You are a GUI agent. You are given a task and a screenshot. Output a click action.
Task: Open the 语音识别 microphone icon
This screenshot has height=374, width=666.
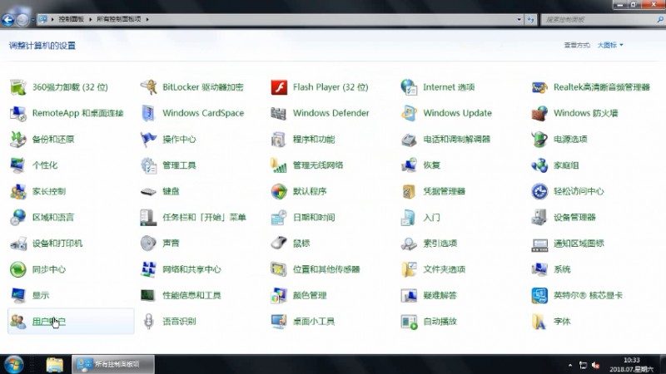pyautogui.click(x=149, y=322)
